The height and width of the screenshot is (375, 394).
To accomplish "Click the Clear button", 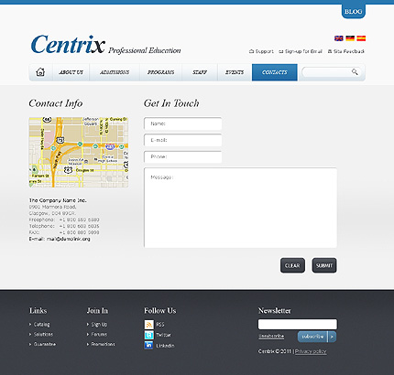I will 292,265.
